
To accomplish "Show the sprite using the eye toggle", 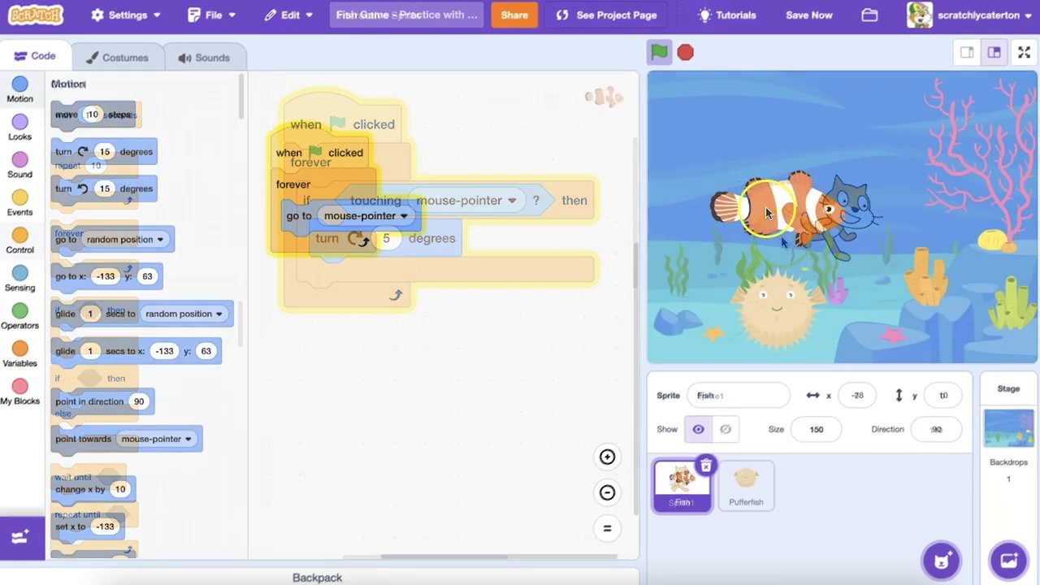I will coord(698,429).
